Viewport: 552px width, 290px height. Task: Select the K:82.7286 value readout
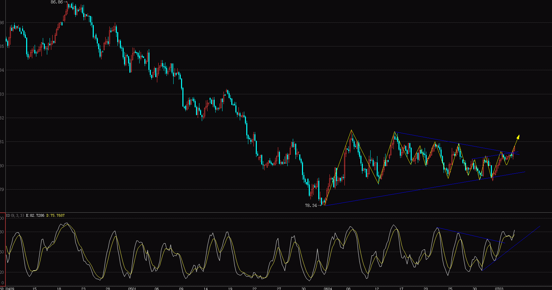35,215
